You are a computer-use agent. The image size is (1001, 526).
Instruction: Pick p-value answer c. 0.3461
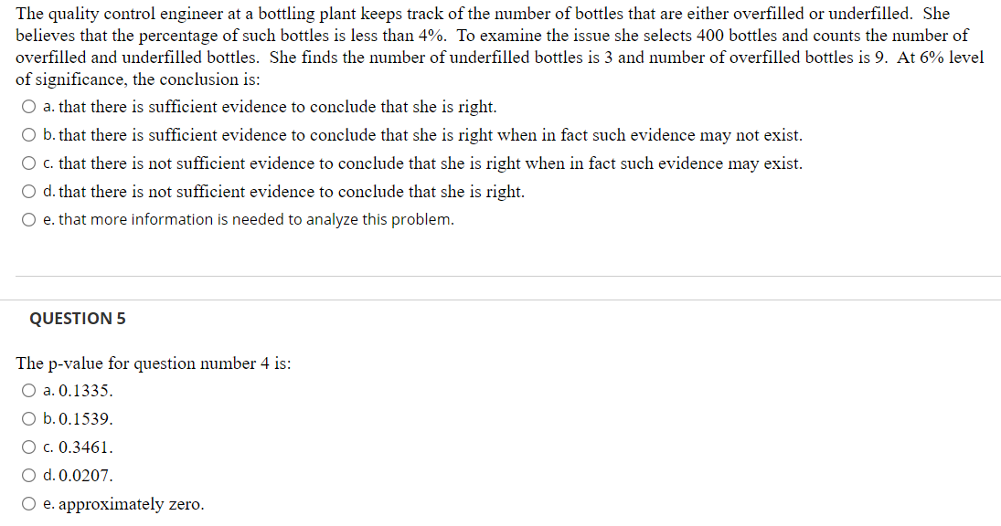tap(28, 447)
